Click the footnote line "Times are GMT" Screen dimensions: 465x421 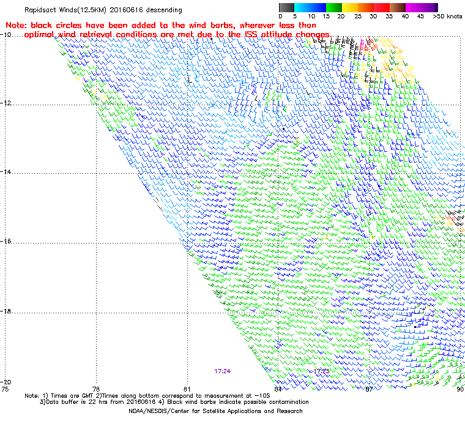click(147, 396)
